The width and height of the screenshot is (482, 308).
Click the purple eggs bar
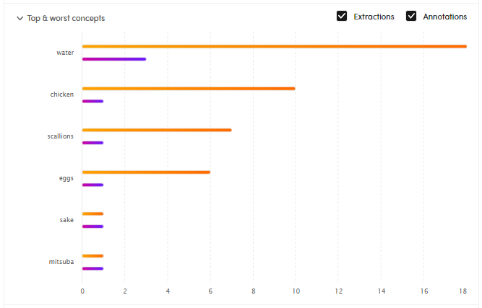pos(92,185)
